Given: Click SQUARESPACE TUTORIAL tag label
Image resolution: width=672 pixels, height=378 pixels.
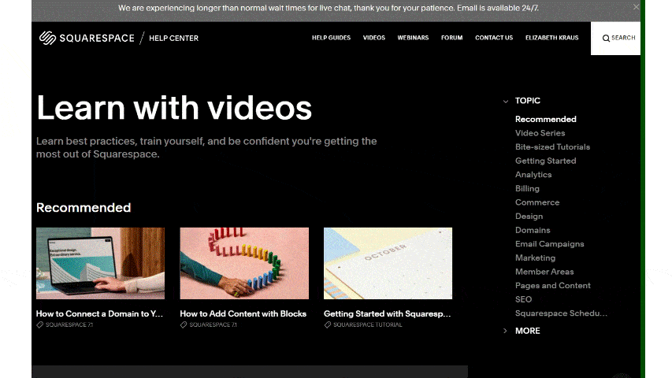Looking at the screenshot, I should coord(368,325).
